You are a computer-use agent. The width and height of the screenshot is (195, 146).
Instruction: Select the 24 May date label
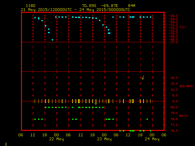click(x=152, y=139)
